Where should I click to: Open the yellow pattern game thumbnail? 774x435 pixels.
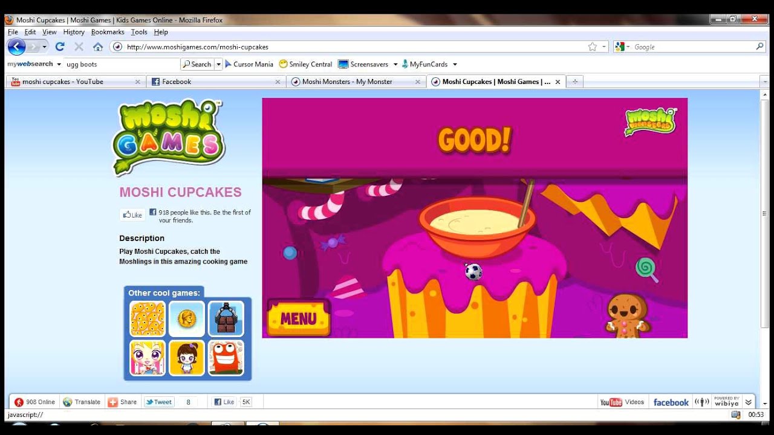tap(148, 319)
